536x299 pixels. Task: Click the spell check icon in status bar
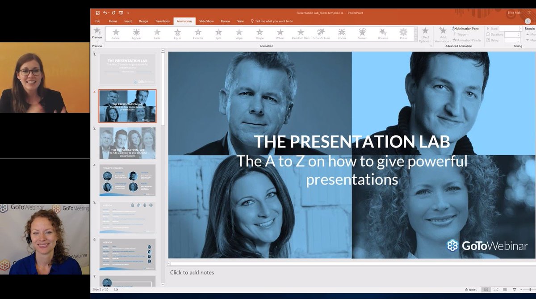point(117,290)
